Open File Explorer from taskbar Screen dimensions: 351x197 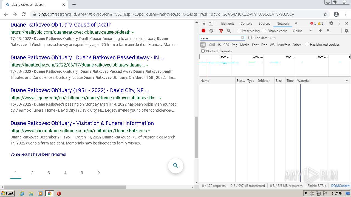pos(31,193)
